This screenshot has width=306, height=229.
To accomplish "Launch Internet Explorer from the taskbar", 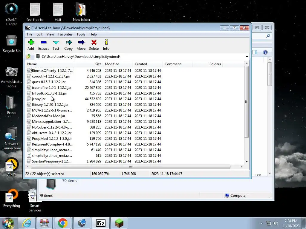I will click(x=26, y=223).
